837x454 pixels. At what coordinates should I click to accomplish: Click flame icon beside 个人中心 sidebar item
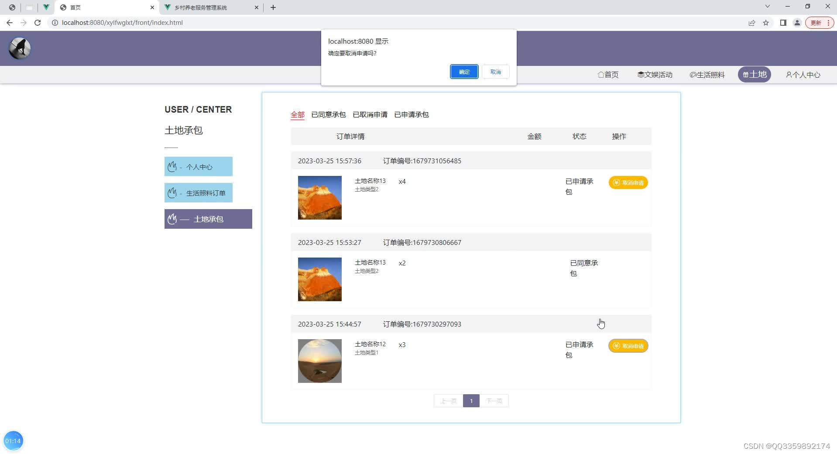(x=172, y=166)
